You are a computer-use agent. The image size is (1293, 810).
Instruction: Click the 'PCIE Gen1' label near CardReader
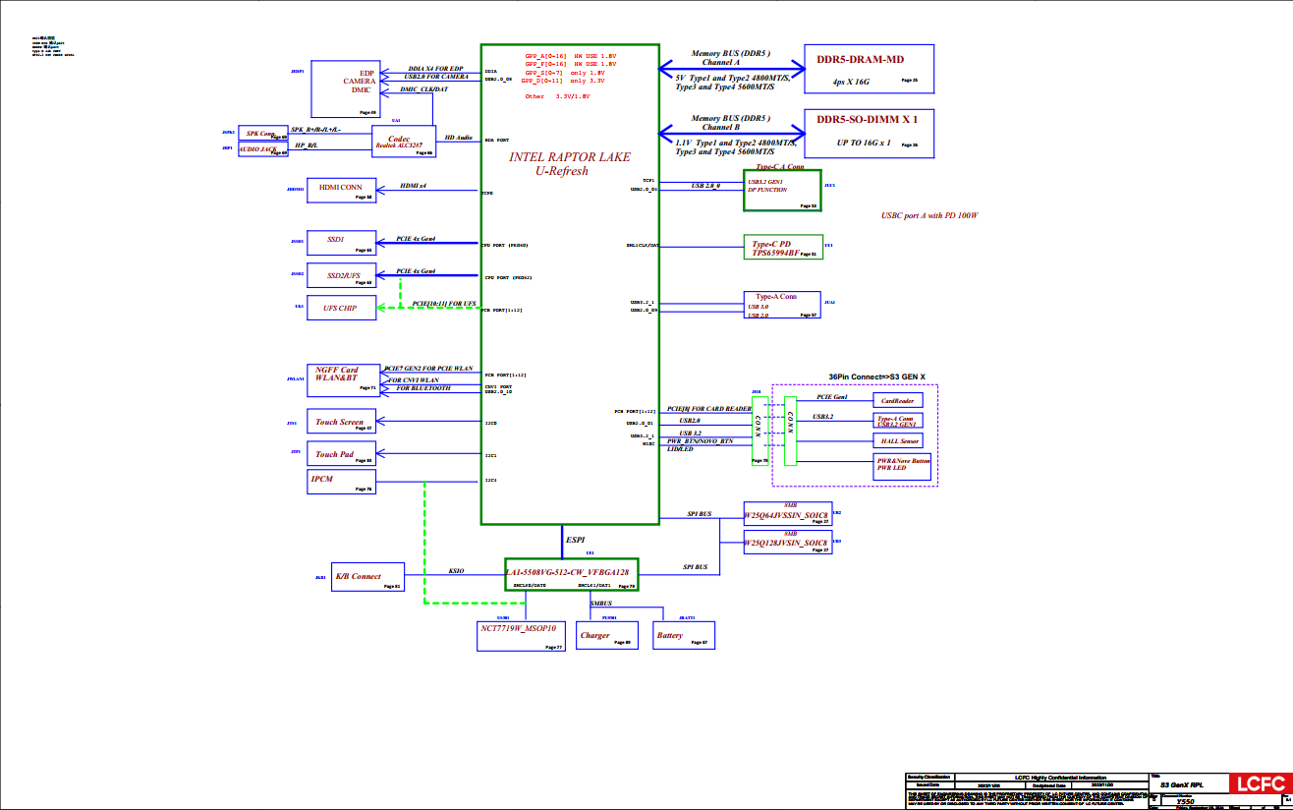[x=832, y=397]
